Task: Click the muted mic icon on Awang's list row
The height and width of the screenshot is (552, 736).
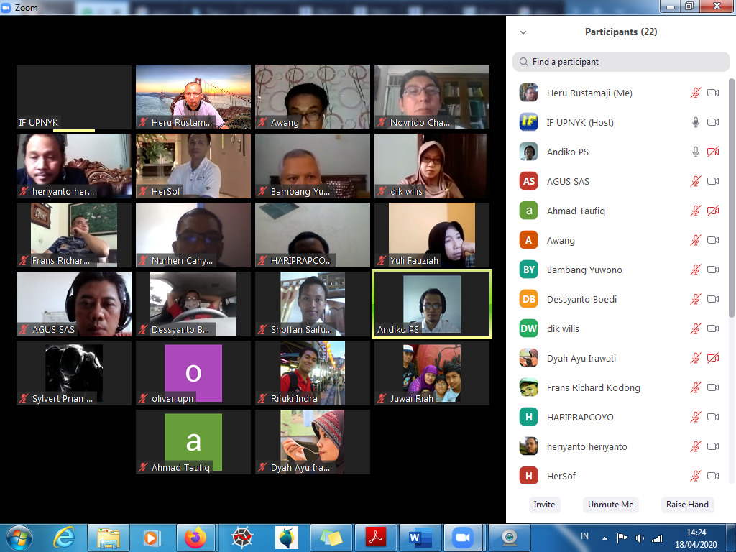Action: coord(695,240)
